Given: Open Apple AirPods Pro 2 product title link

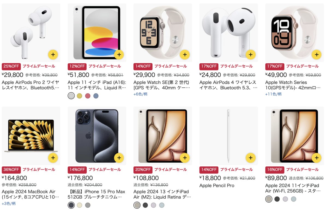Looking at the screenshot, I should [x=30, y=85].
